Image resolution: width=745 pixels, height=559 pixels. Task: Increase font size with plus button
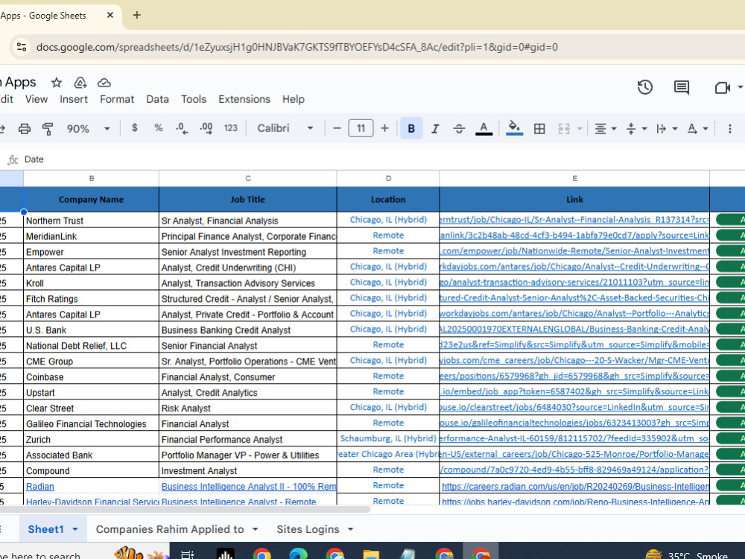click(x=384, y=128)
